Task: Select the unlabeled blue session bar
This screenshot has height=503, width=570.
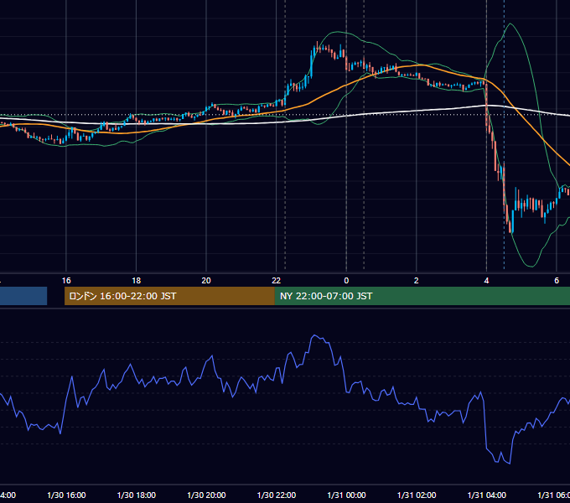Action: pos(23,296)
